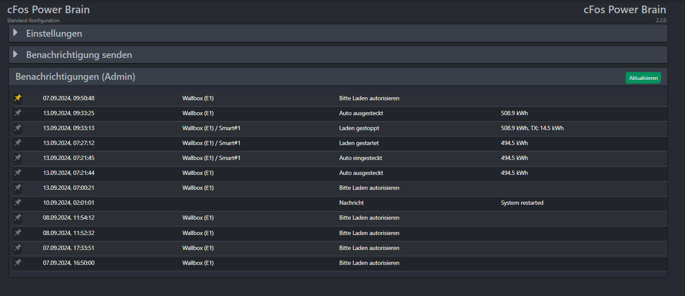Pin the 'Auto eingesteckt' 07:21:45 entry

click(x=18, y=158)
